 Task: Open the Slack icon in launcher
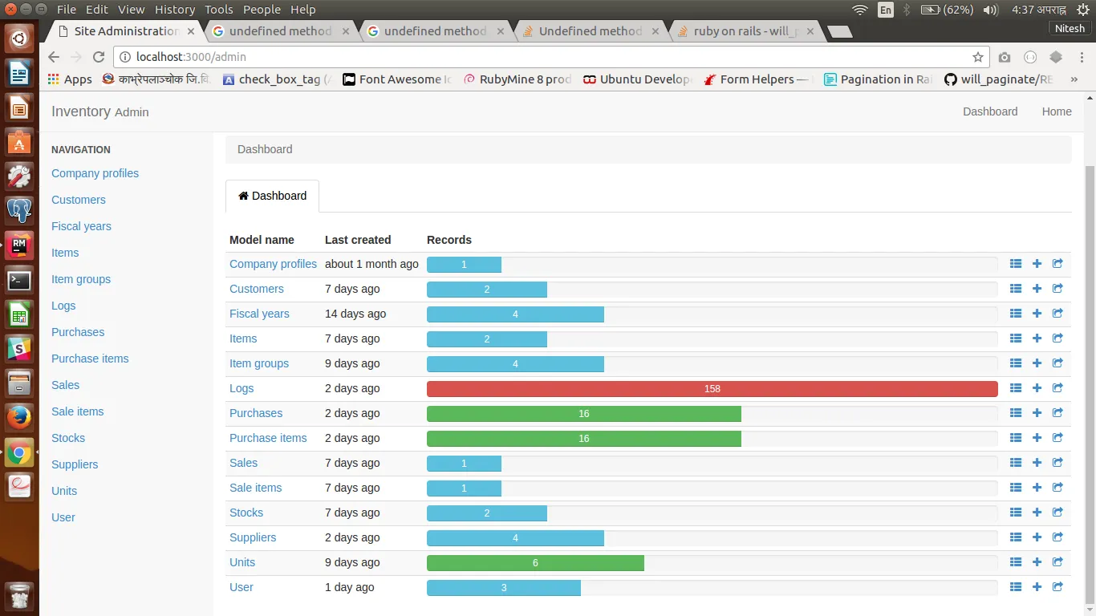[19, 348]
